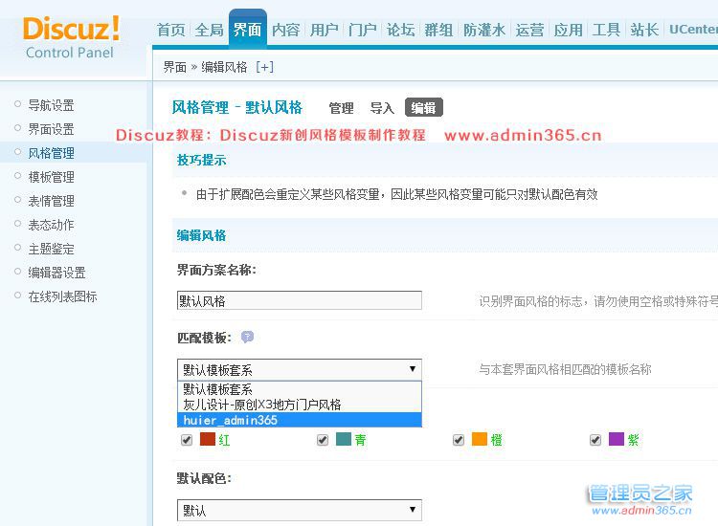Open the 用户 top menu
The image size is (718, 526).
click(325, 30)
